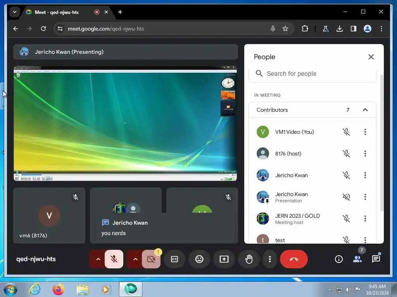Viewport: 397px width, 297px height.
Task: Toggle the camera off button in call controls
Action: [151, 259]
